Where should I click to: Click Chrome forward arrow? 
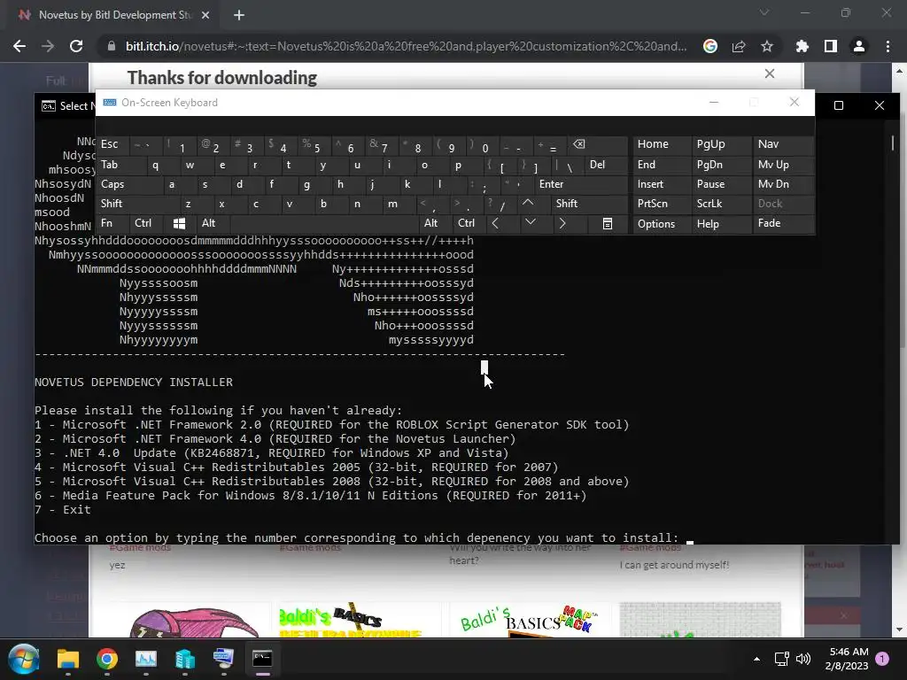point(48,46)
